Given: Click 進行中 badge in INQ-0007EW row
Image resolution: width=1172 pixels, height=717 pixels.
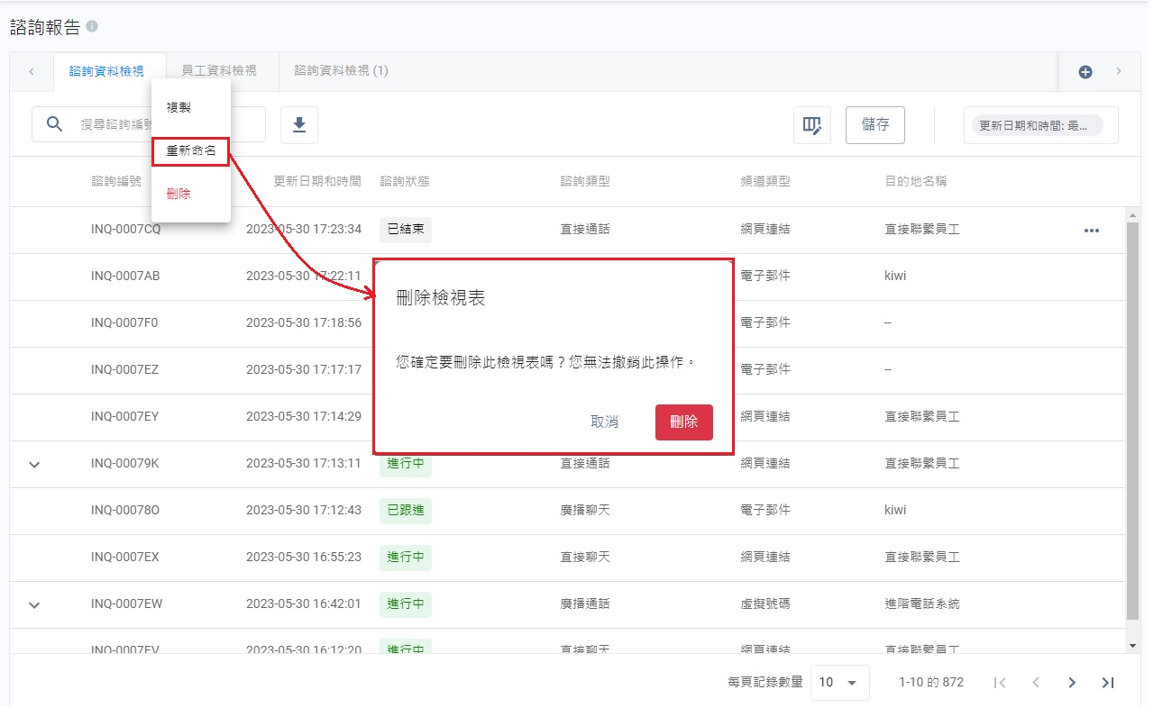Looking at the screenshot, I should (406, 604).
